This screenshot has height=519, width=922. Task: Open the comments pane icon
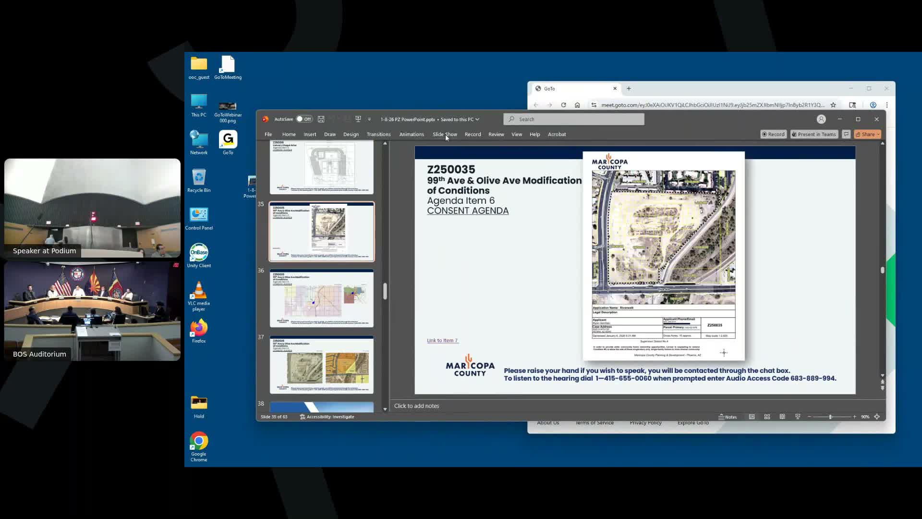point(846,134)
